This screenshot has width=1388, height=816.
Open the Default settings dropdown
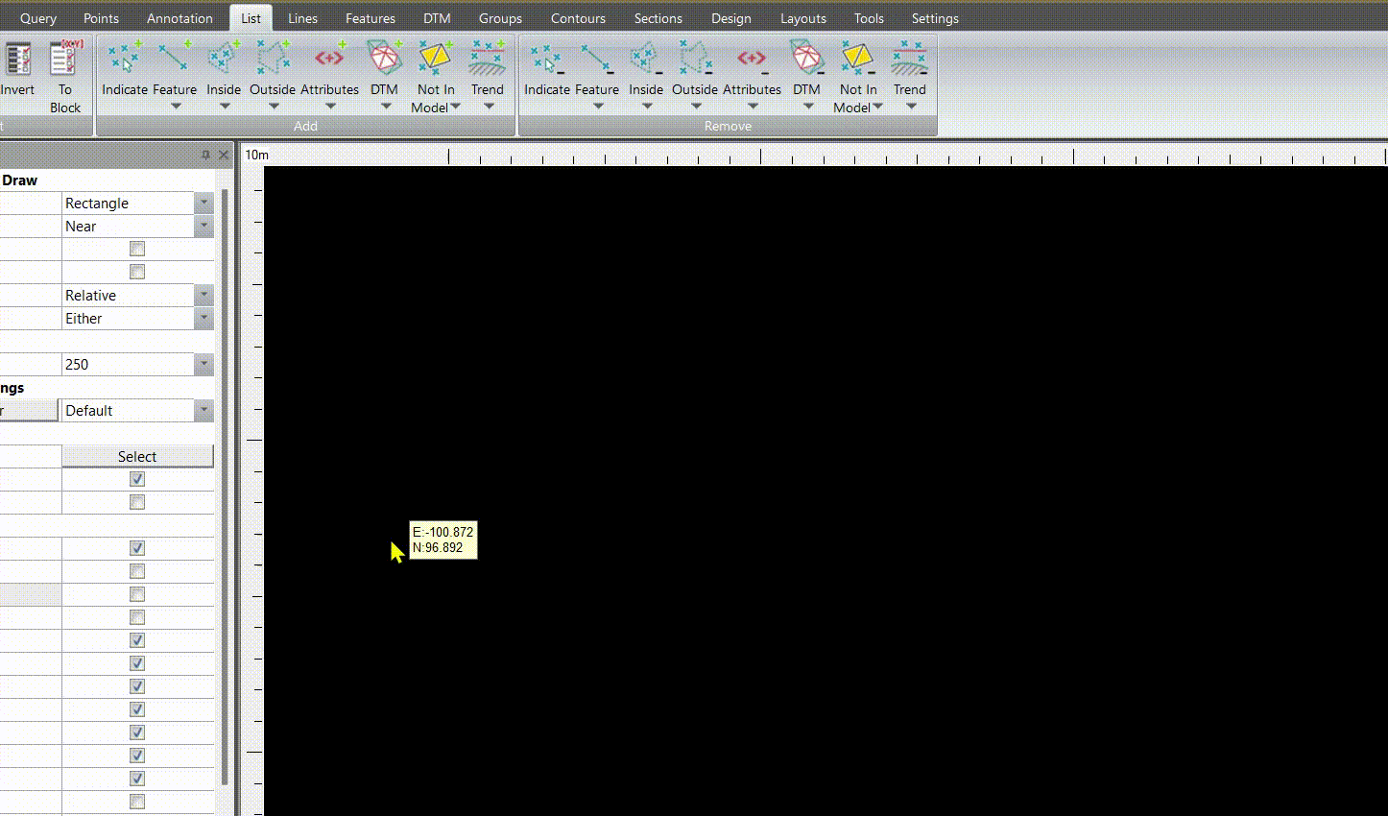pos(203,410)
